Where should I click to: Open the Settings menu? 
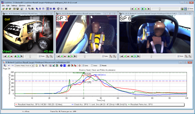tap(14, 6)
